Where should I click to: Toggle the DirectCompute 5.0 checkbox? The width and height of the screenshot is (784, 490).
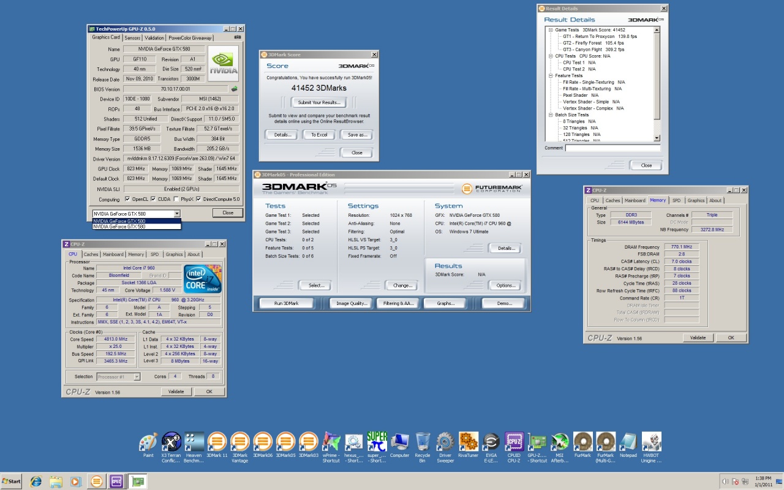pos(199,199)
